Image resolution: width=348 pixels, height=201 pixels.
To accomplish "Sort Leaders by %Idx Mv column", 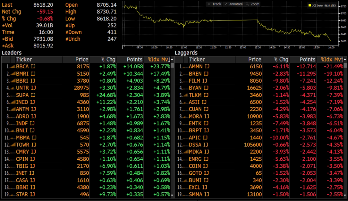I will tap(158, 60).
